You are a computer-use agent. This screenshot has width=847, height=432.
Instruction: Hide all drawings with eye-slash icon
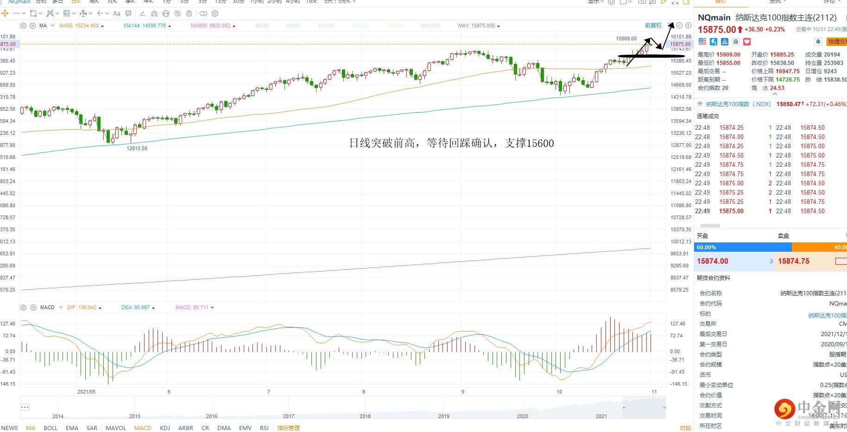[x=177, y=13]
